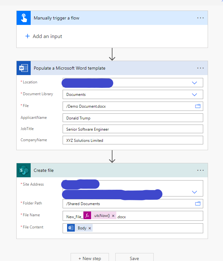Screen dimensions: 223x261
Task: Open the Create file step options menu
Action: 200,170
